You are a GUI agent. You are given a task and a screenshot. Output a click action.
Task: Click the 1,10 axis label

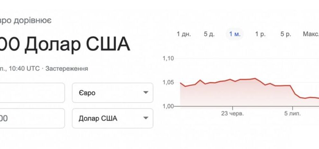[x=168, y=59]
